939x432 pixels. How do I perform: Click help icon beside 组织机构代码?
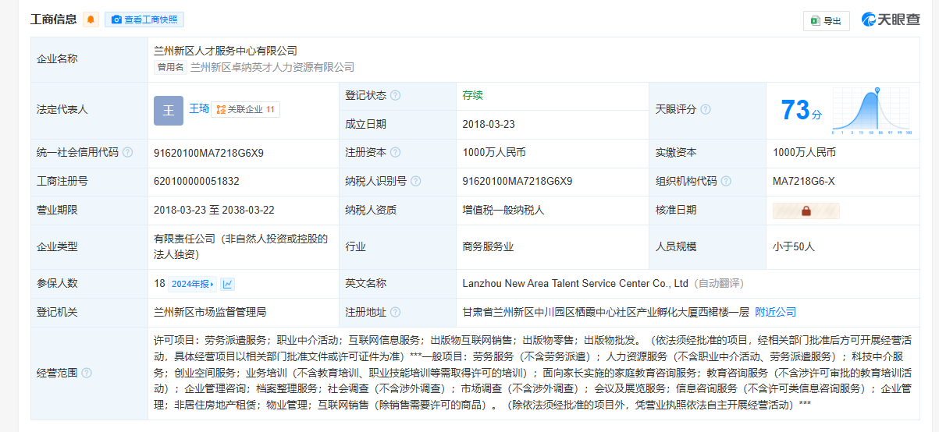pyautogui.click(x=726, y=182)
